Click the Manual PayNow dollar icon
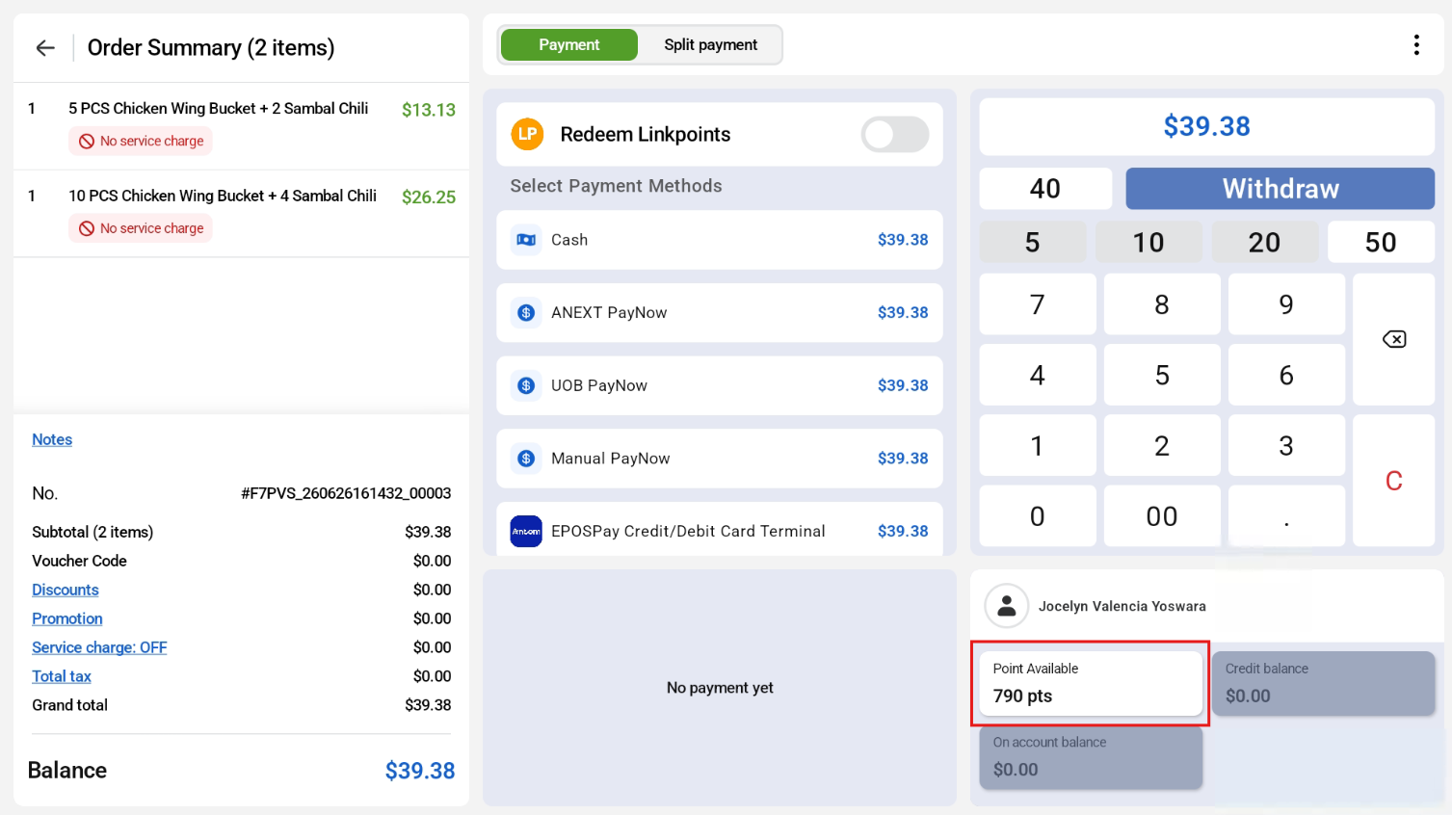This screenshot has height=815, width=1452. pos(526,459)
